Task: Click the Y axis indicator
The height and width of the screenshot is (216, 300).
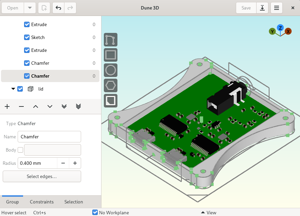Action: pyautogui.click(x=272, y=31)
